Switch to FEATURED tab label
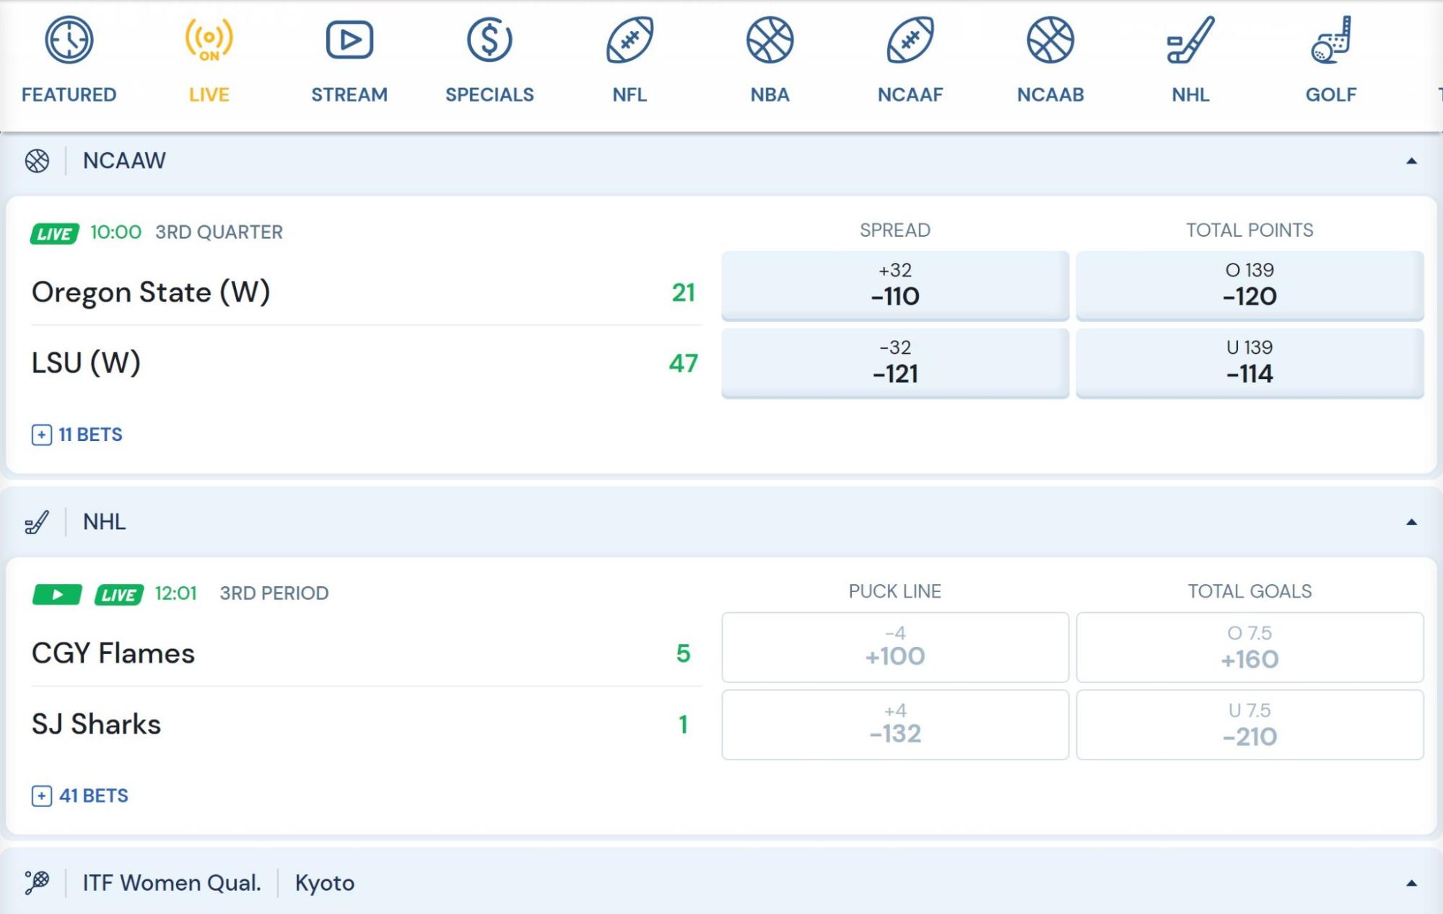1443x914 pixels. pyautogui.click(x=69, y=95)
